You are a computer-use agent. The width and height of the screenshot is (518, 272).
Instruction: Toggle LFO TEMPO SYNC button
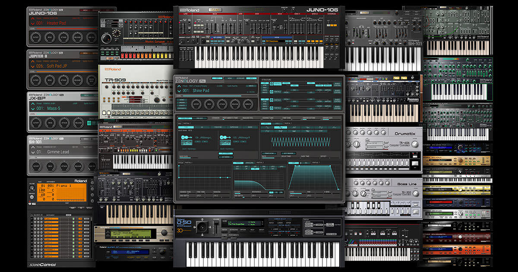click(x=269, y=153)
